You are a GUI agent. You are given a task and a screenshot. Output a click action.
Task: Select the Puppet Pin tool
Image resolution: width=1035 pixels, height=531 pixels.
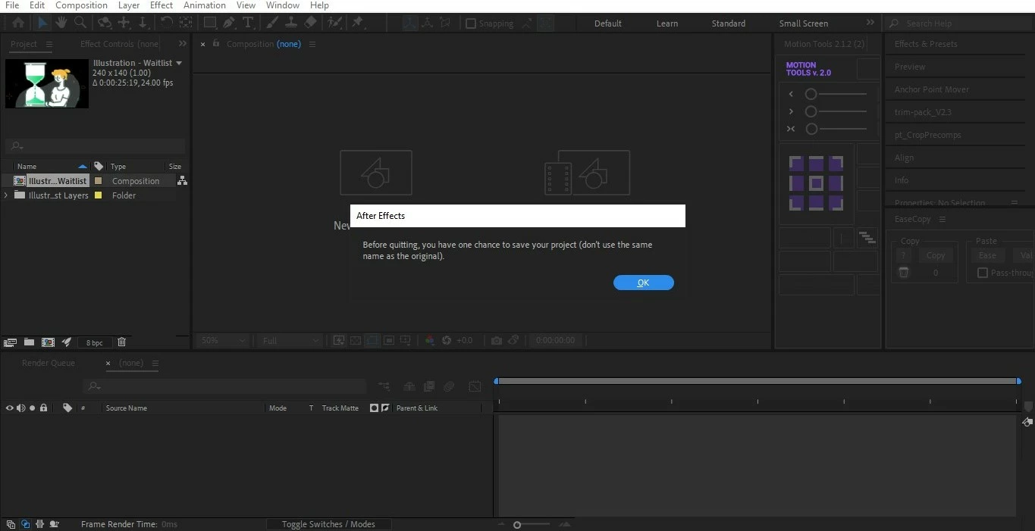(357, 23)
